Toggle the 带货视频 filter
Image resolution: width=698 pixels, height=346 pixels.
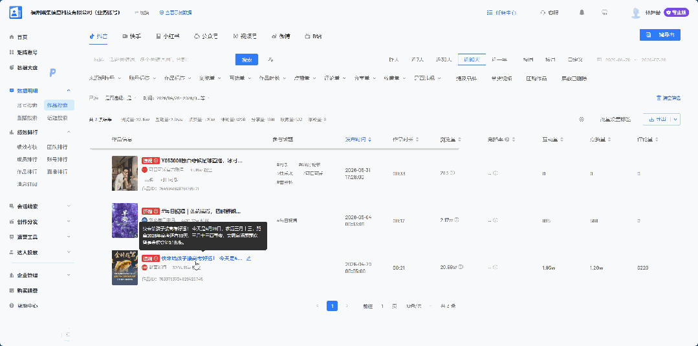point(501,78)
